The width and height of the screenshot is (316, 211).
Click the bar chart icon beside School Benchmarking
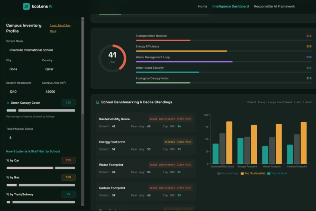[98, 102]
